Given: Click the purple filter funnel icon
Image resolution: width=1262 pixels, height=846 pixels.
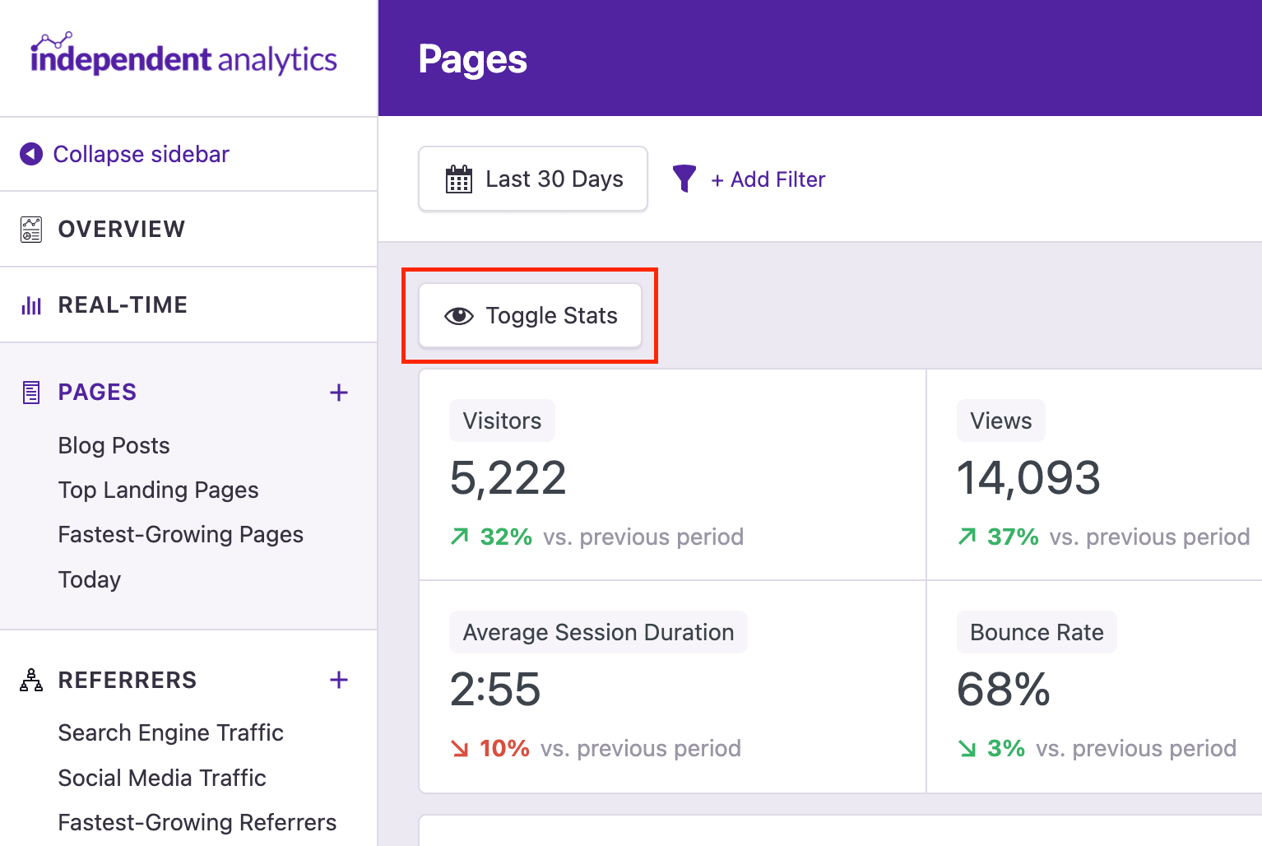Looking at the screenshot, I should [684, 179].
